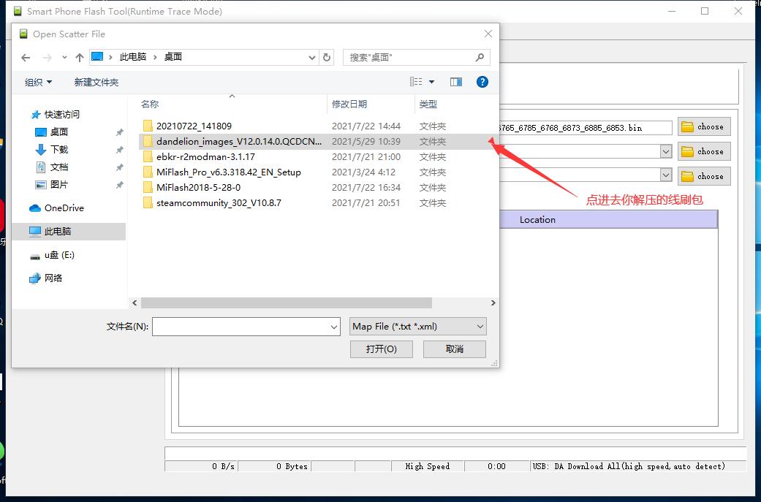This screenshot has height=502, width=761.
Task: Click folder icon of steamcommunity_302_V10.8.7
Action: 148,202
